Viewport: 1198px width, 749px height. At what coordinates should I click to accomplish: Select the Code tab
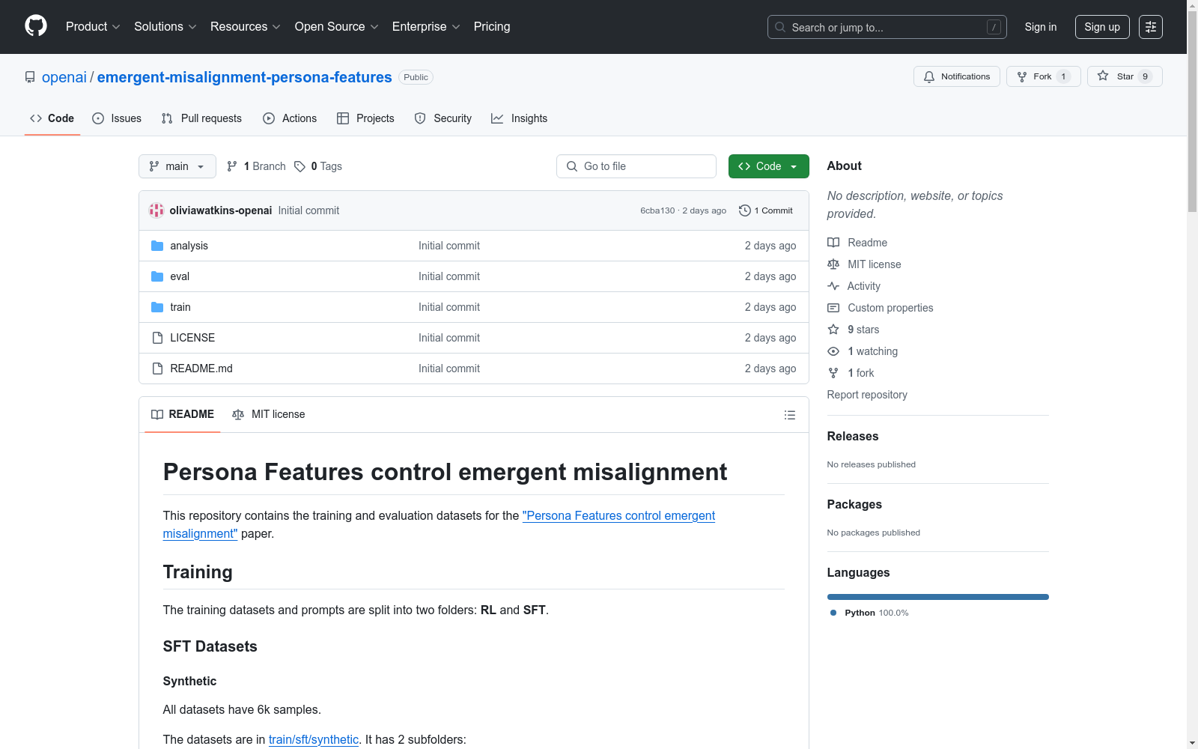(52, 118)
